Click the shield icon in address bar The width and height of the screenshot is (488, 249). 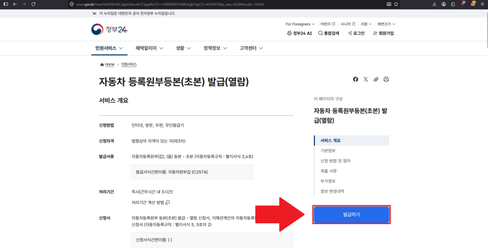pos(72,4)
